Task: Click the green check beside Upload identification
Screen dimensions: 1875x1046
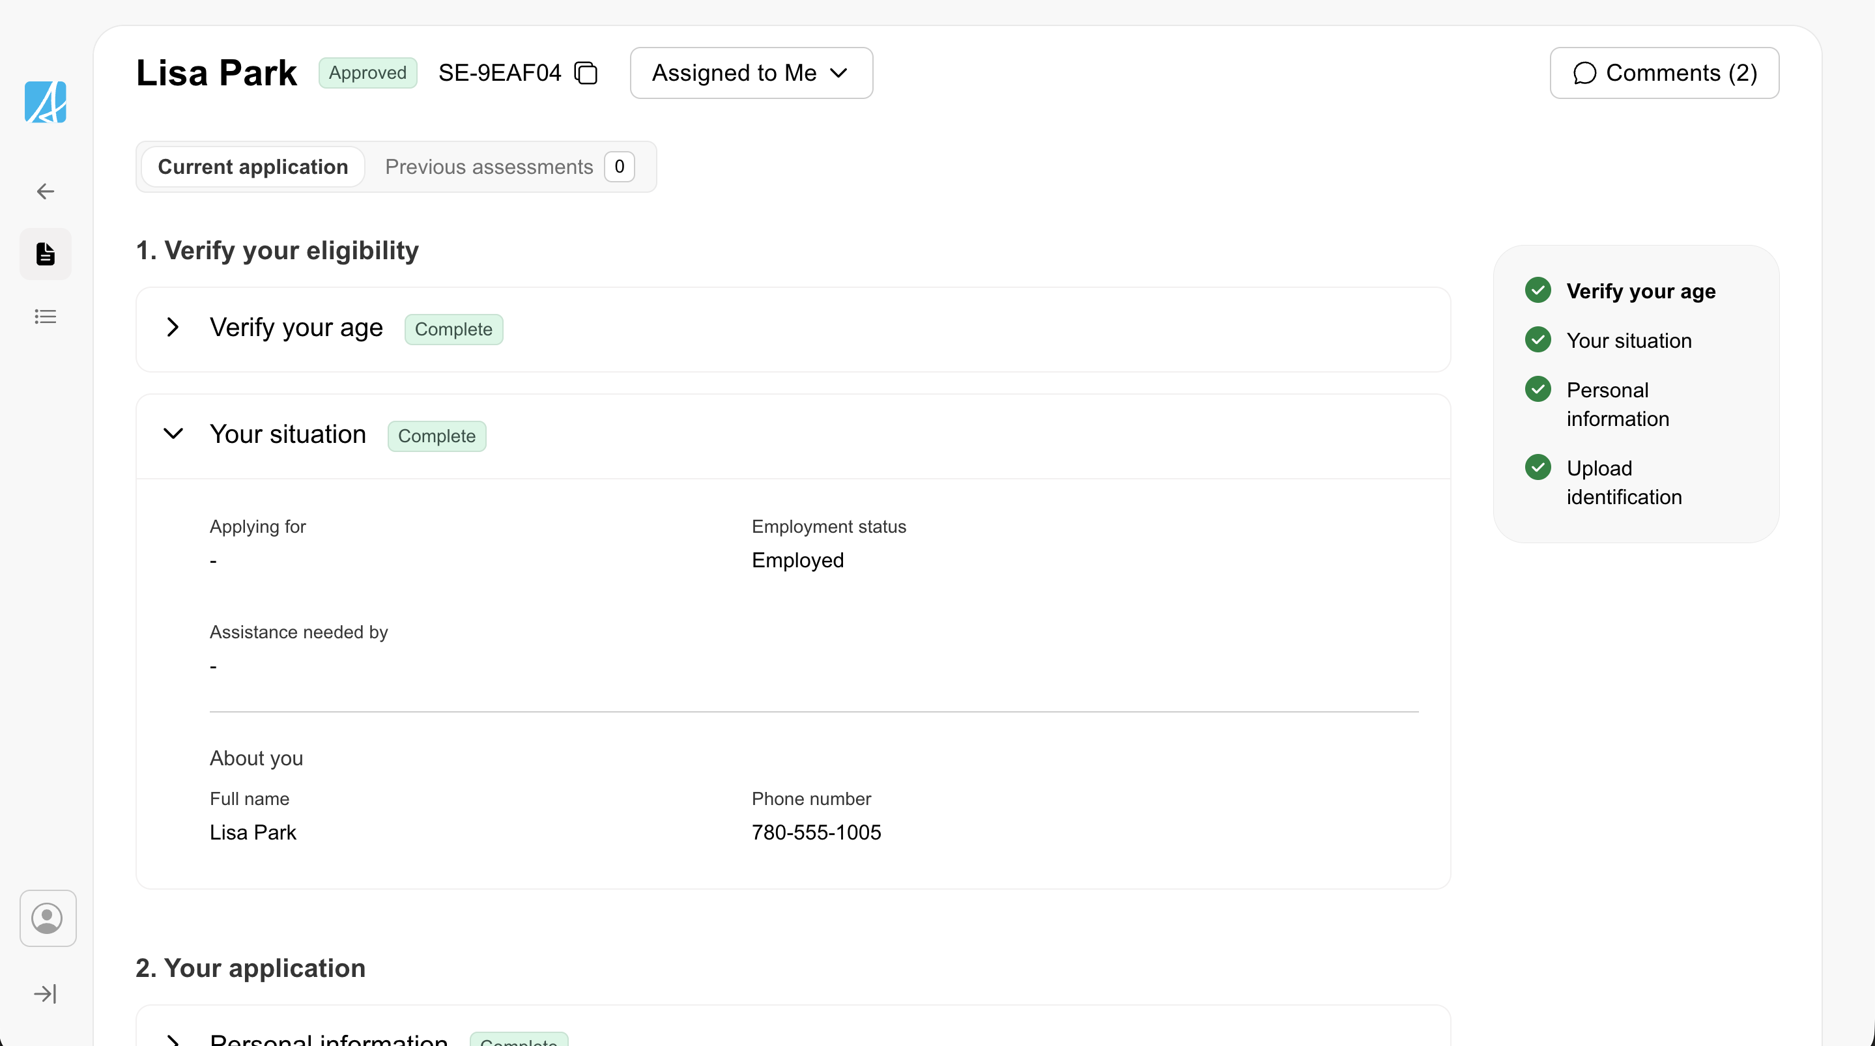Action: (1538, 468)
